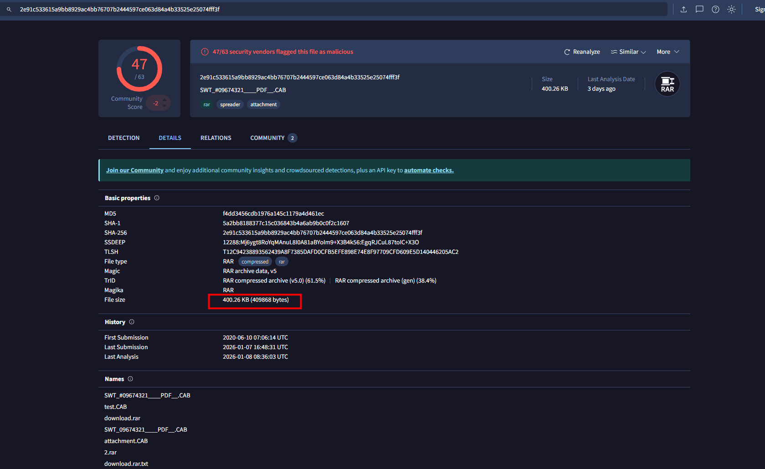Click the Reanalyze button
765x469 pixels.
(582, 52)
